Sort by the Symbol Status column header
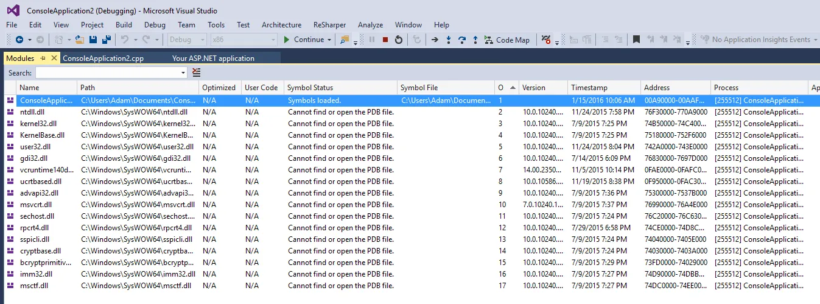 point(341,88)
